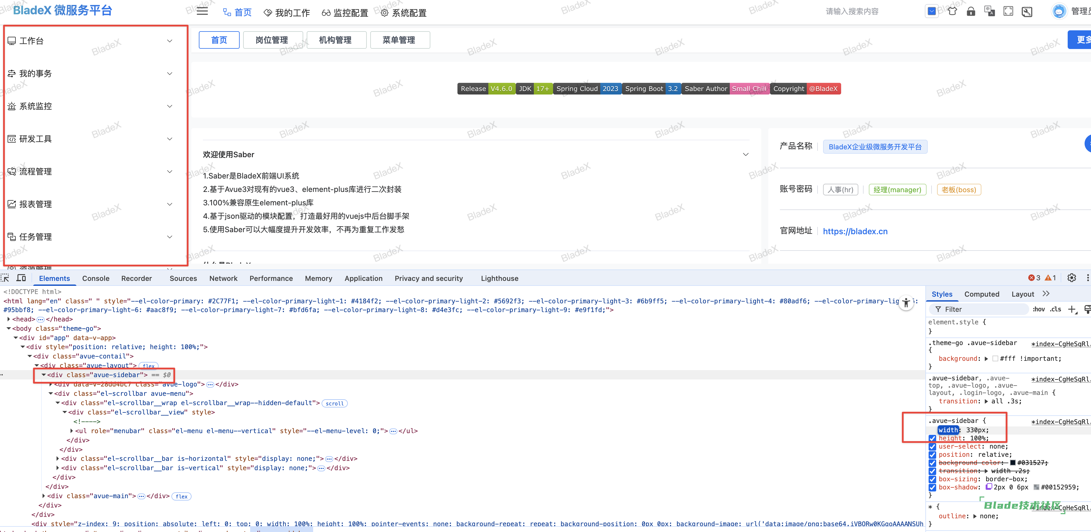Click the box-shadow editor purple icon
This screenshot has width=1091, height=532.
(x=988, y=487)
